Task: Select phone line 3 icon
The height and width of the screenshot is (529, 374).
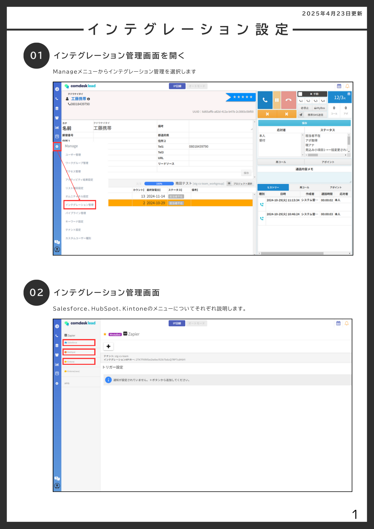Action: (316, 101)
